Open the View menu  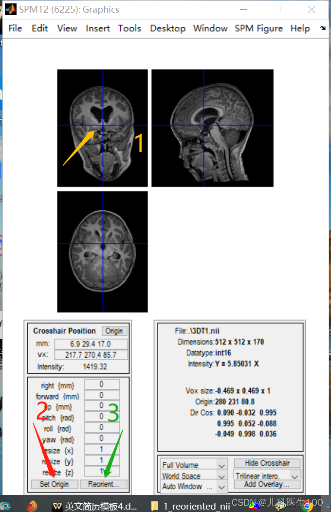[x=67, y=28]
